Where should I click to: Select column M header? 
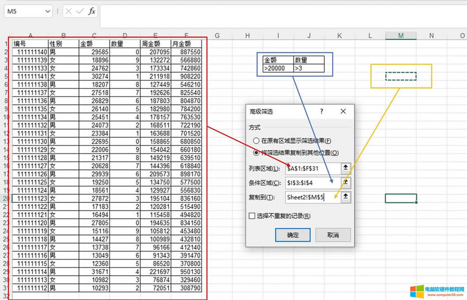point(401,36)
